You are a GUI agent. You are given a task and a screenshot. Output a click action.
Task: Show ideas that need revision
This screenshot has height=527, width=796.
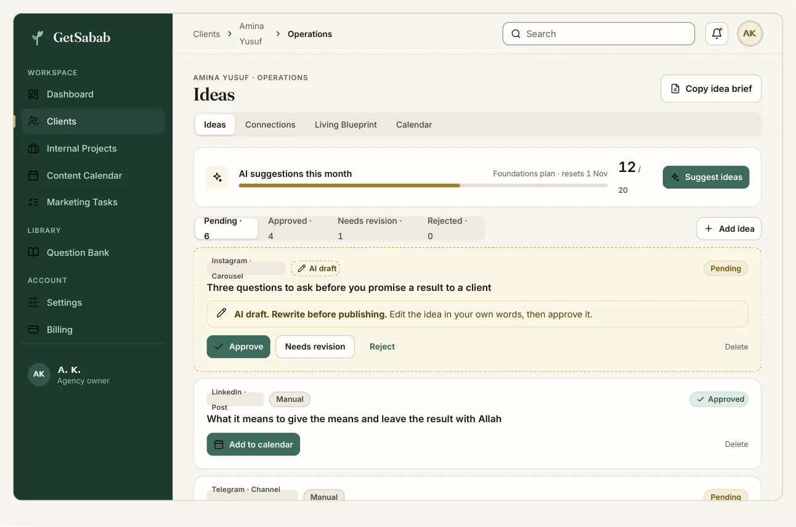(373, 229)
